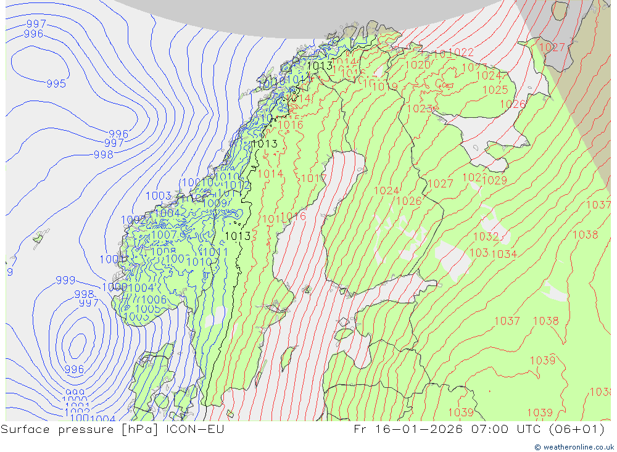Click the red 1020 label in northern Norway
This screenshot has width=617, height=452.
coord(418,65)
